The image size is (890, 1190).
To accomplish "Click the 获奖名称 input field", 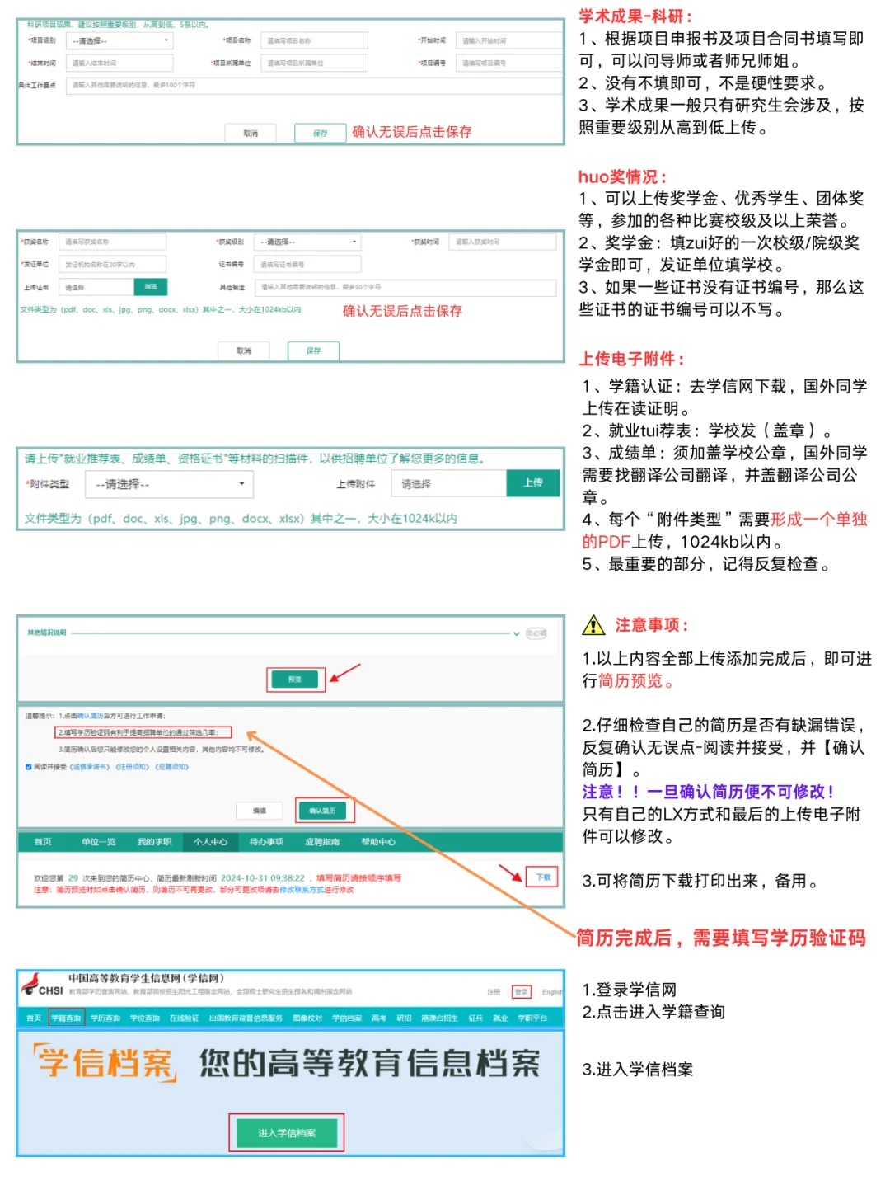I will 113,242.
